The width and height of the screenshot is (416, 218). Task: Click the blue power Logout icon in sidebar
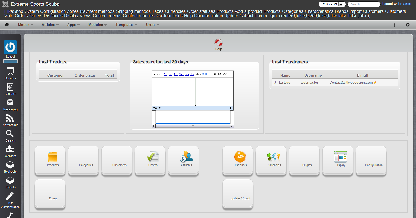[x=10, y=47]
